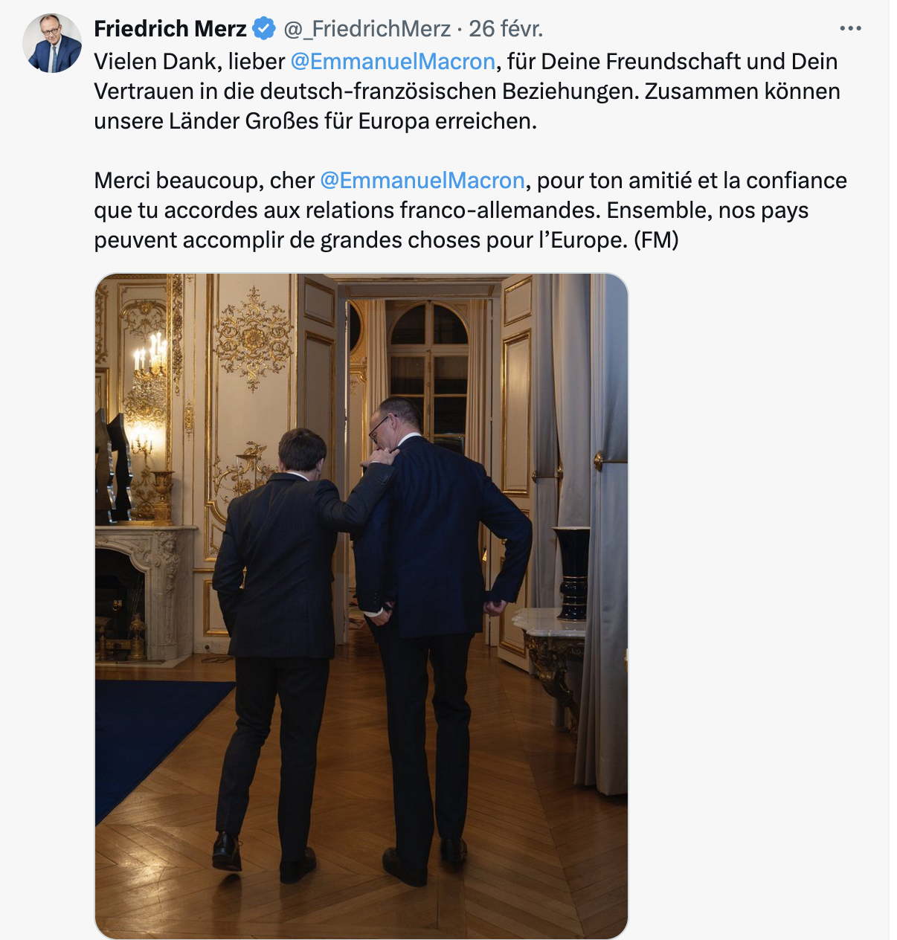Click the display name Friedrich Merz

(170, 29)
